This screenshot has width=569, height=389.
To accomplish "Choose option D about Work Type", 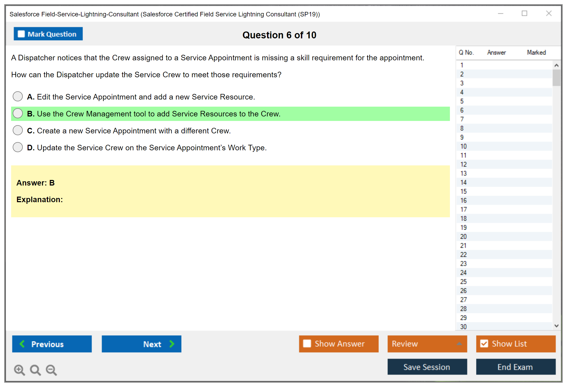I will point(18,147).
